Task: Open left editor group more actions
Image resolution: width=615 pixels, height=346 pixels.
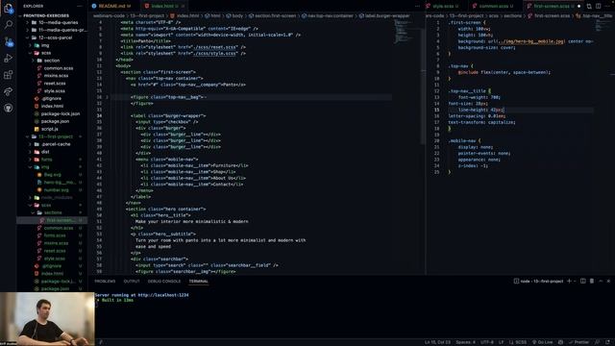Action: [417, 7]
